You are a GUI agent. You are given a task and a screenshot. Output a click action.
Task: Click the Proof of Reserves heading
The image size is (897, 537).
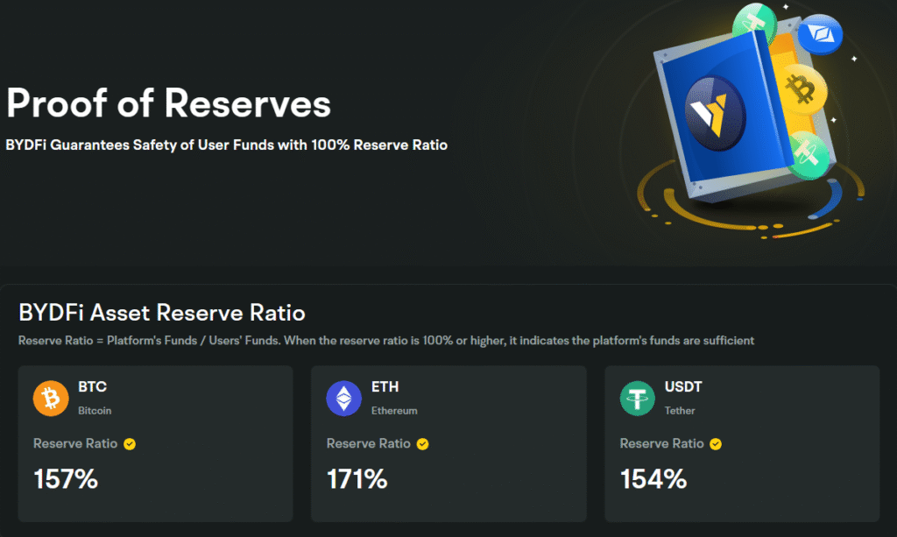coord(168,103)
